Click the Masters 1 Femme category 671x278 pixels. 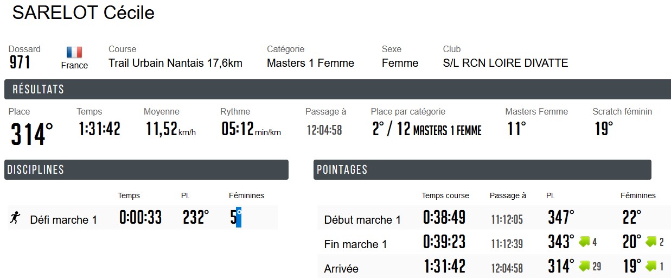tap(310, 63)
